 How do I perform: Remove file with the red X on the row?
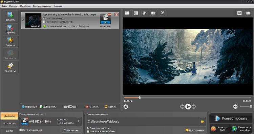116,14
